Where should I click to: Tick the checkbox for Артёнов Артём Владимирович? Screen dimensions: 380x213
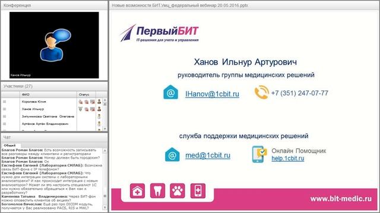[x=4, y=124]
